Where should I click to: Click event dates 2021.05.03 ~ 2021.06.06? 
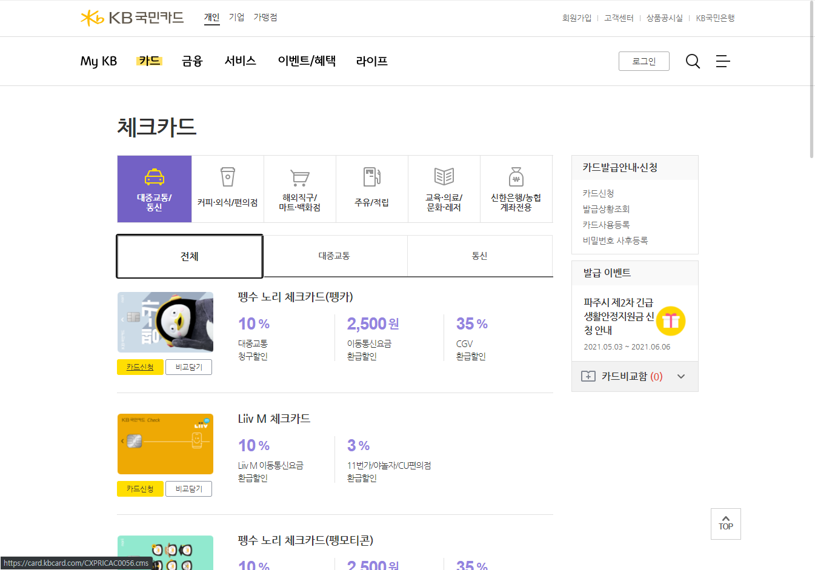(627, 347)
